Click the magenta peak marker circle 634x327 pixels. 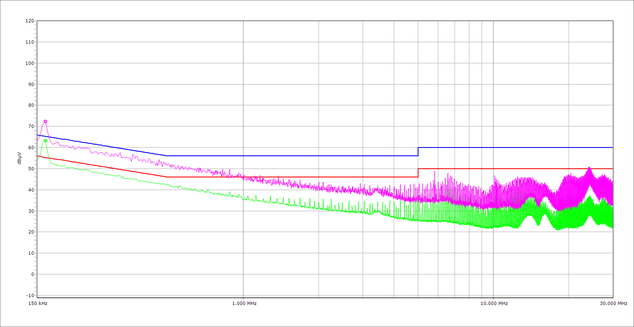pos(45,121)
